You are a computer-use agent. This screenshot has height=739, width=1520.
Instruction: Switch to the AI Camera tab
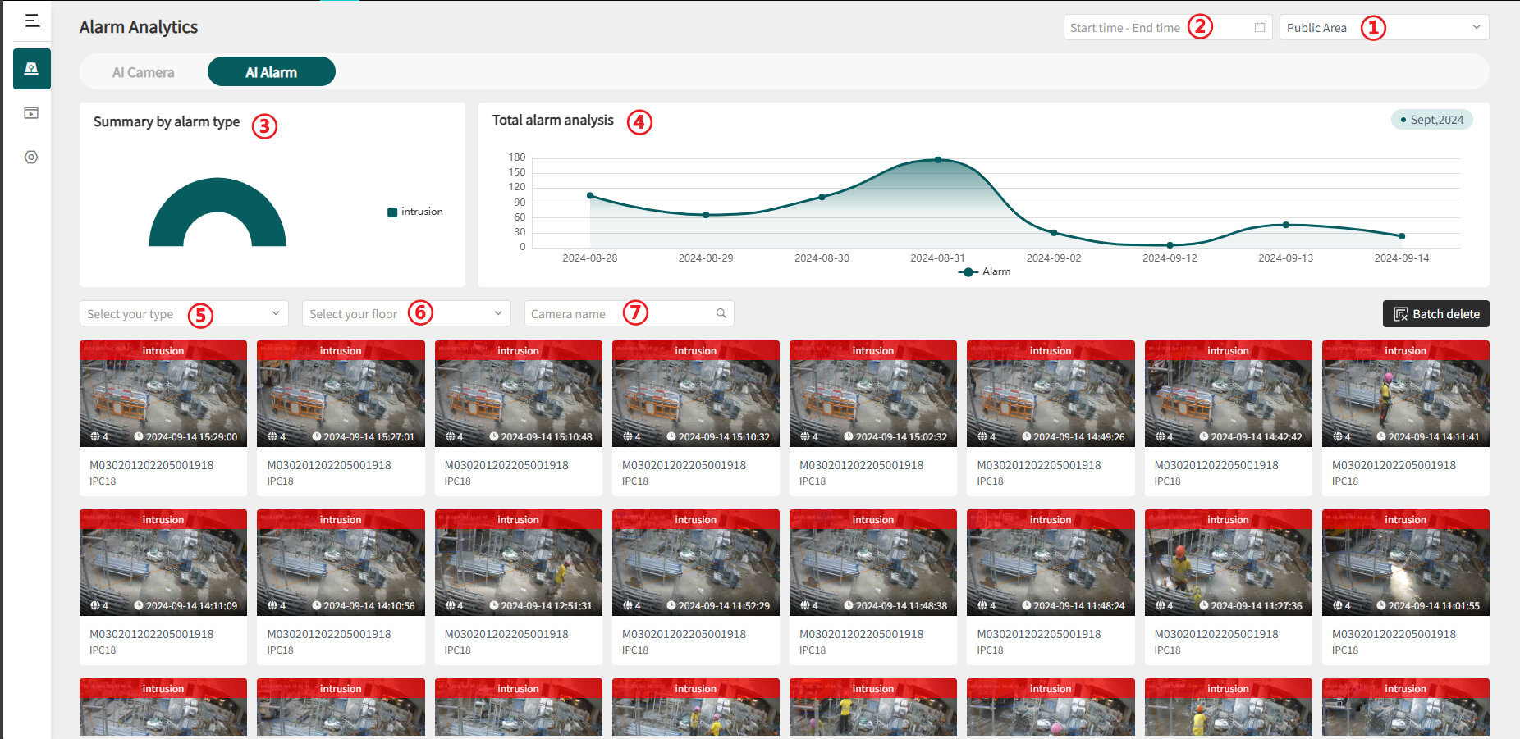point(144,72)
